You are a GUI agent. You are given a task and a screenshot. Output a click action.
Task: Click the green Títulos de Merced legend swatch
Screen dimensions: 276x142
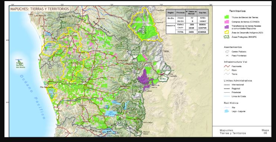[x=227, y=17]
